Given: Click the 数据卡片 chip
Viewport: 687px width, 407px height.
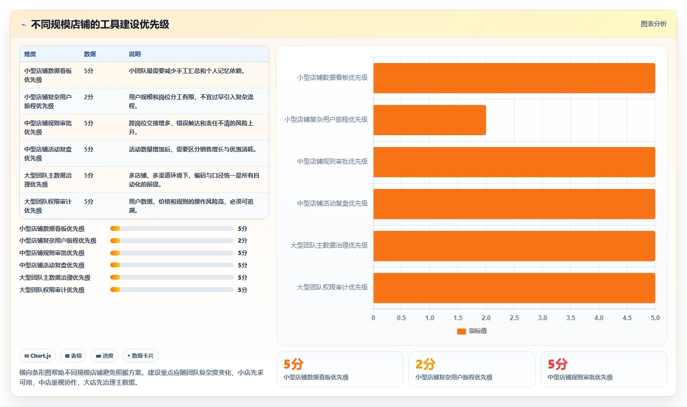Looking at the screenshot, I should click(x=140, y=356).
